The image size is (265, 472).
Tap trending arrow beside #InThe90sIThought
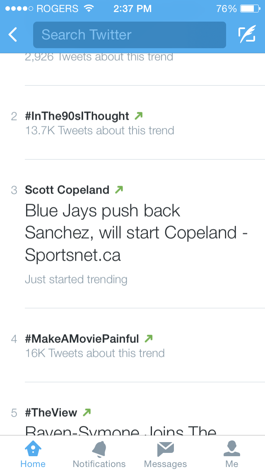139,116
